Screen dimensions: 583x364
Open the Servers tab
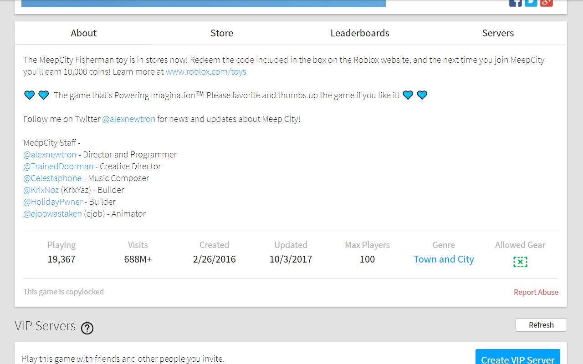(x=498, y=33)
